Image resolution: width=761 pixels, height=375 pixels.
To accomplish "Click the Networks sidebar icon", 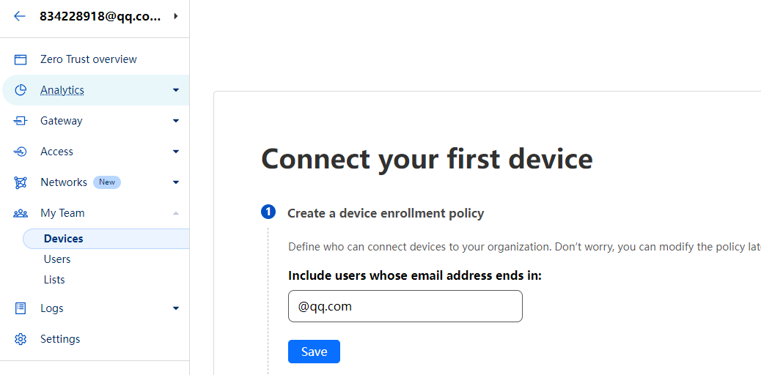I will [21, 182].
